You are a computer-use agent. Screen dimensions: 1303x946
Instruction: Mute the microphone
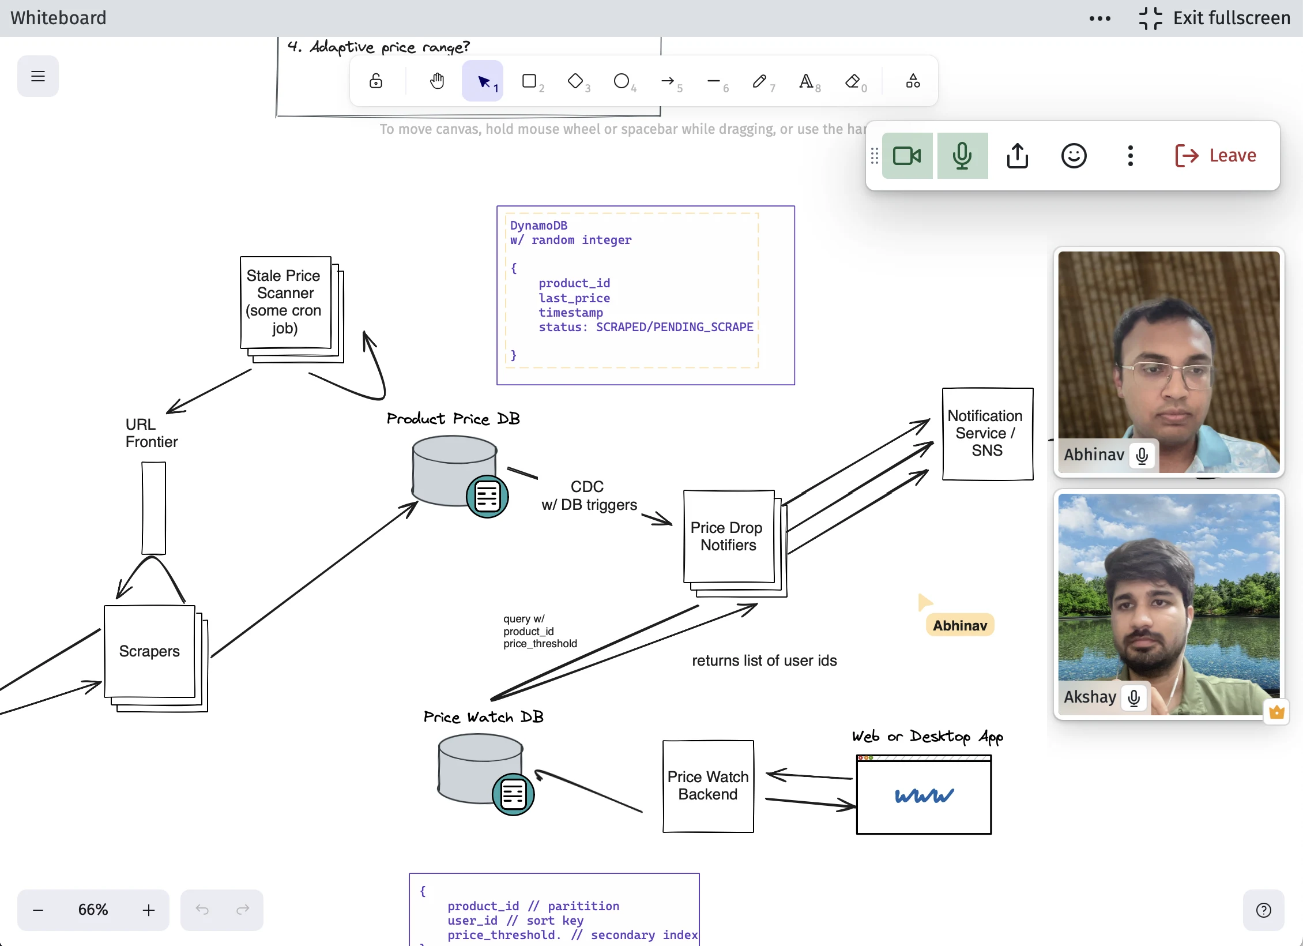pyautogui.click(x=962, y=156)
